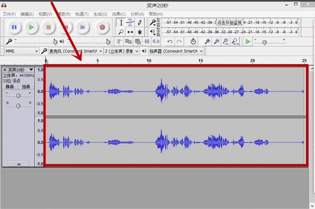Close the 笑声20秒 track with X

(x=5, y=70)
